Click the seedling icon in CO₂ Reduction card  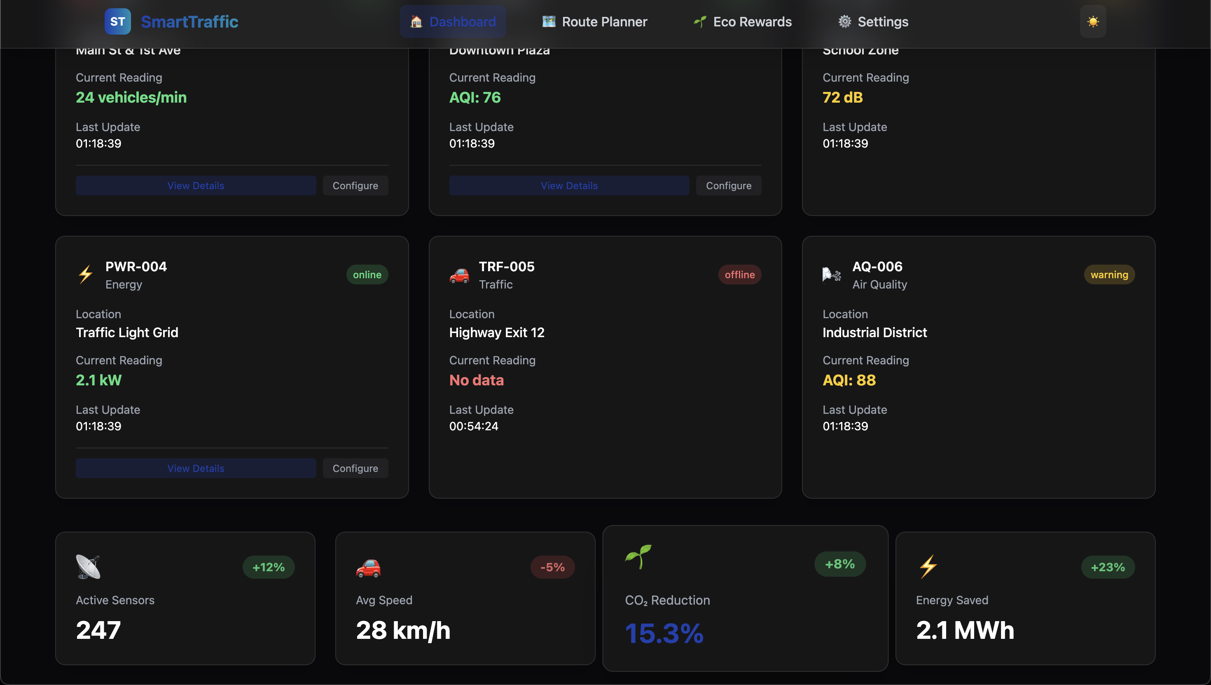pyautogui.click(x=638, y=557)
